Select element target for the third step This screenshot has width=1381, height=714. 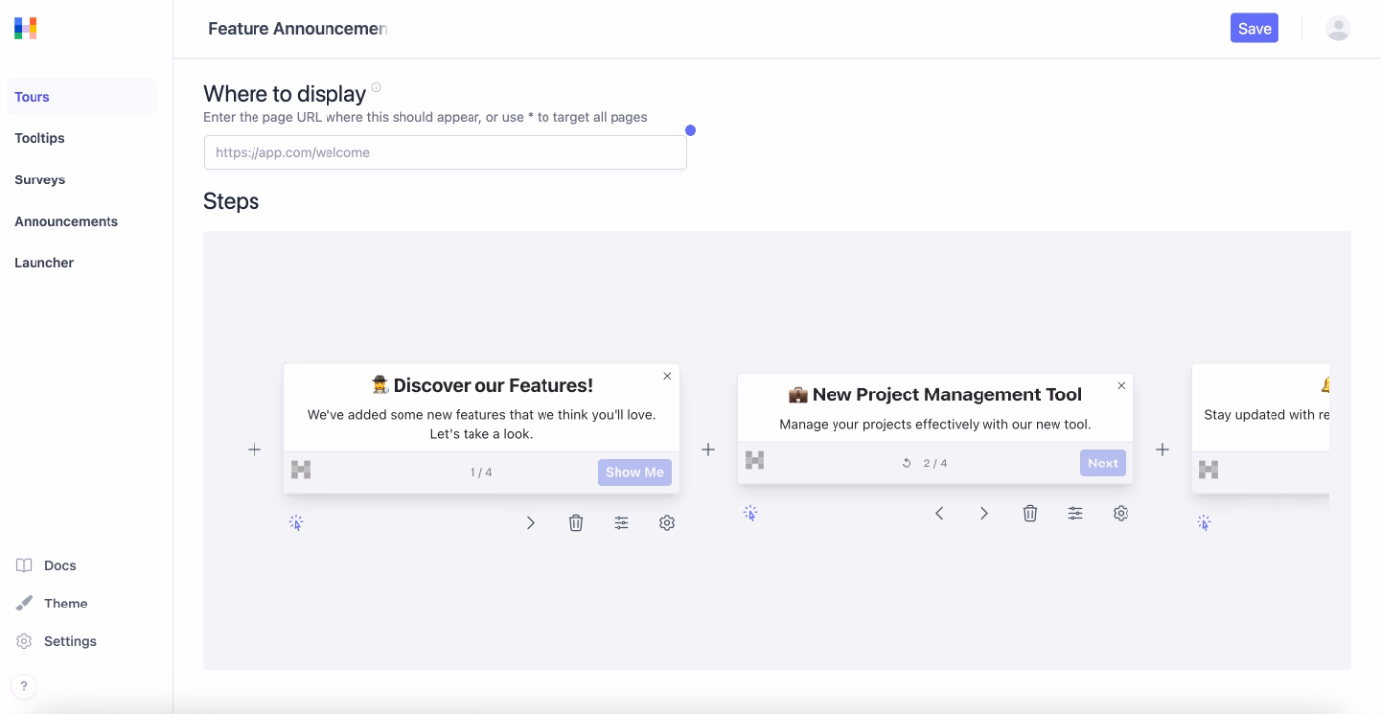point(1203,523)
